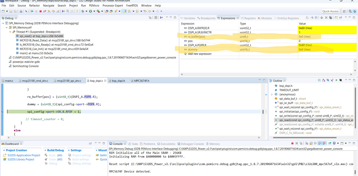Screen dimensions: 358x176
Task: Open the Display Selected Console dropdown
Action: (338, 143)
